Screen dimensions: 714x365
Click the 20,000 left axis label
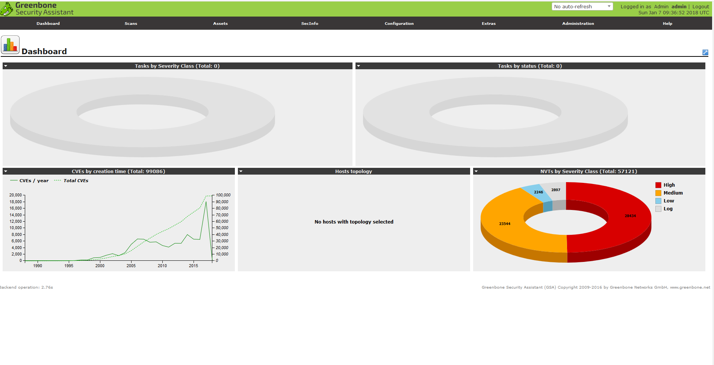pos(15,195)
